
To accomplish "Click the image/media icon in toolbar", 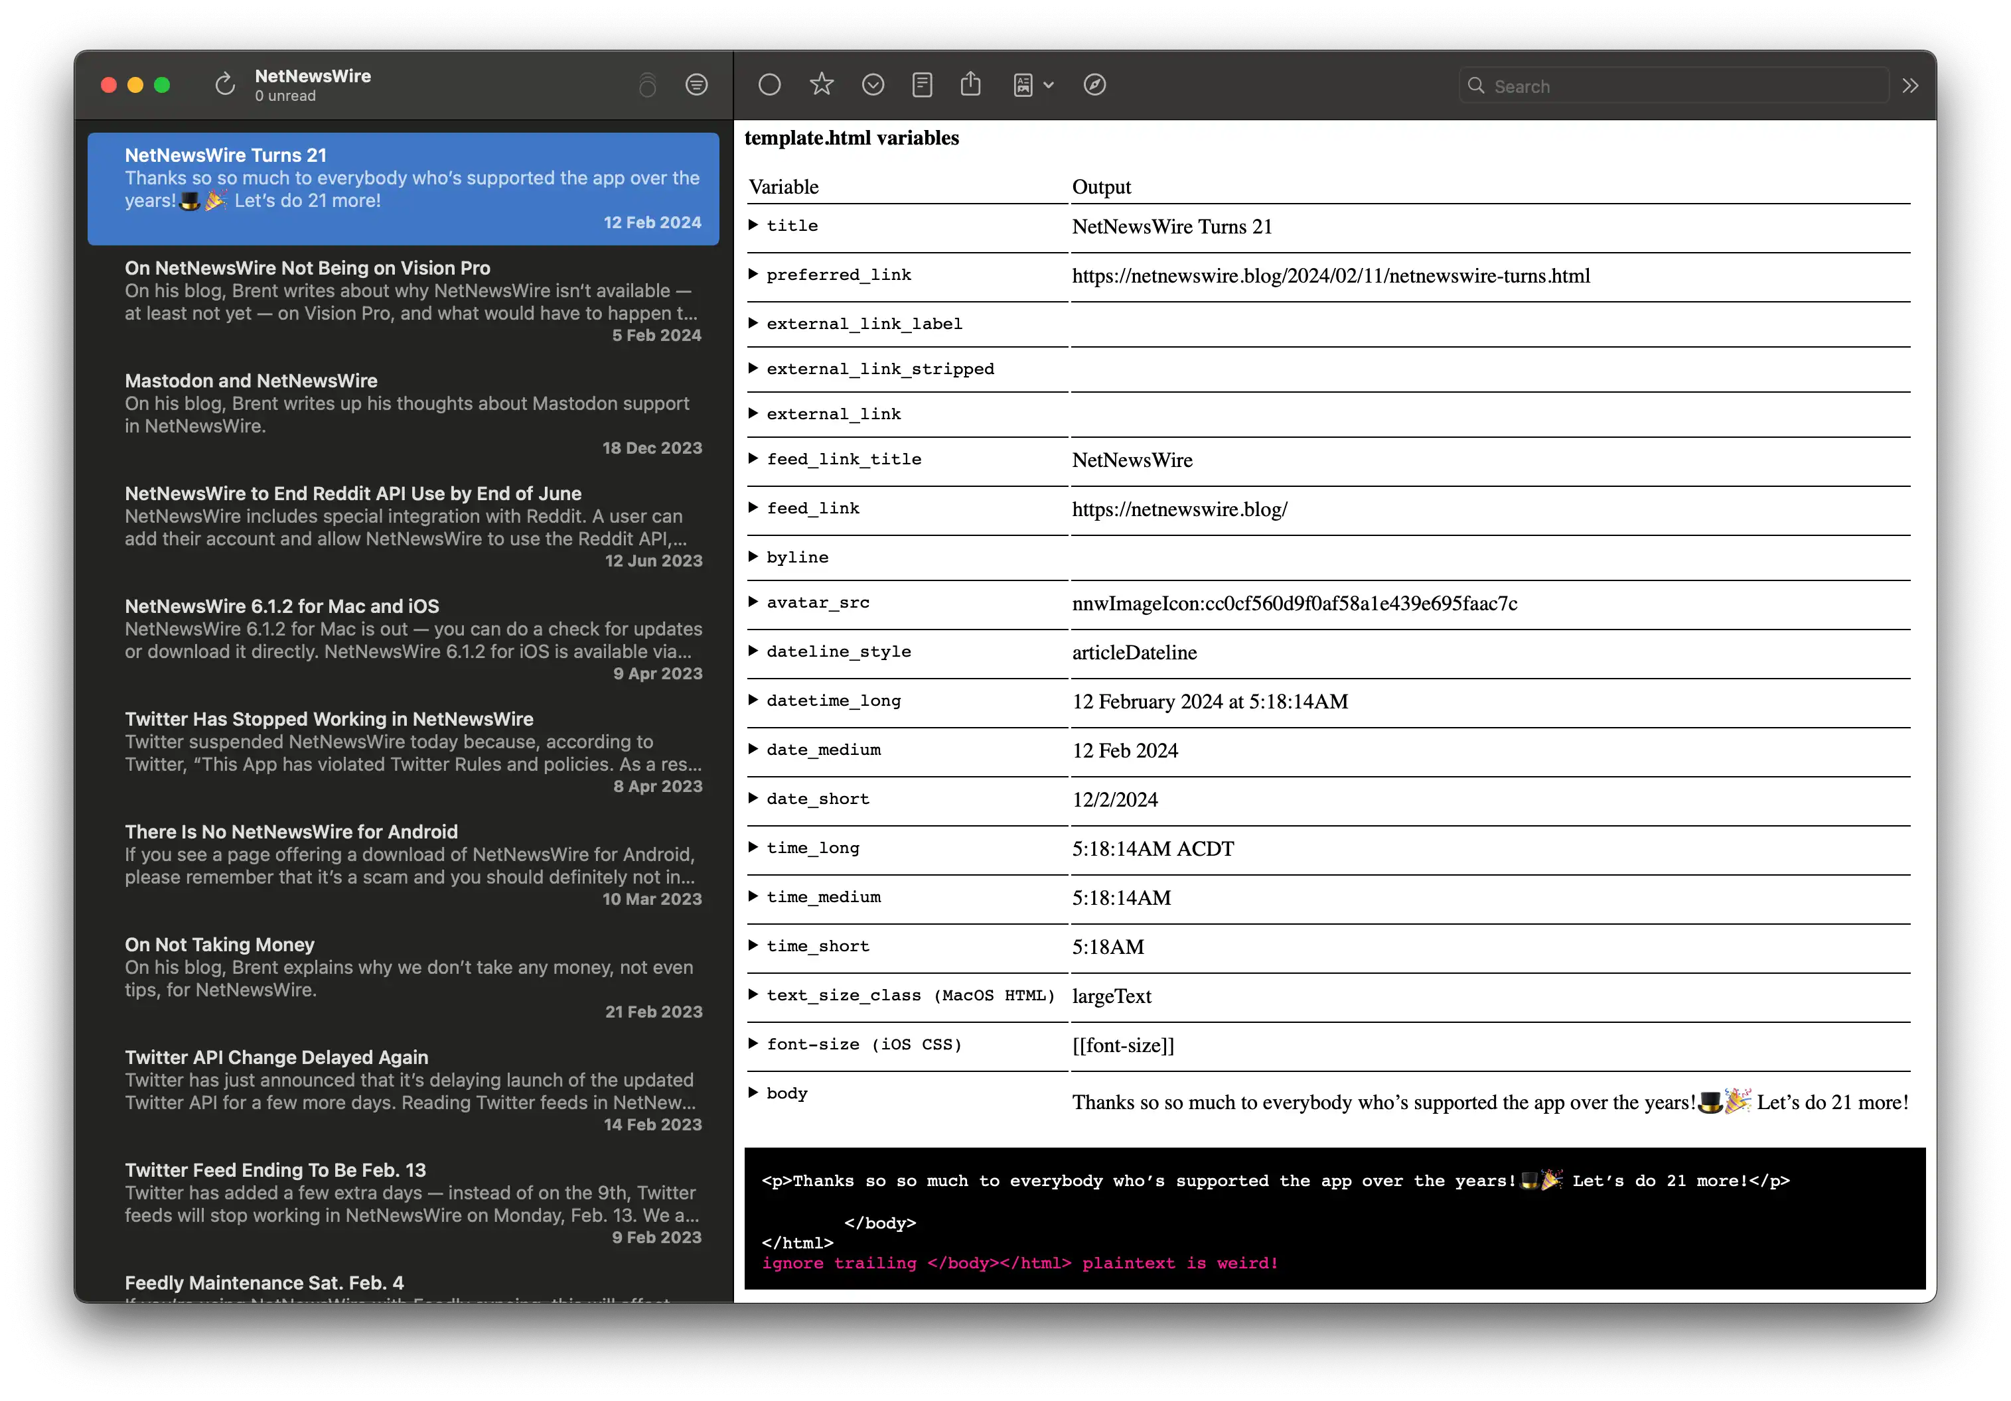I will click(x=1024, y=86).
